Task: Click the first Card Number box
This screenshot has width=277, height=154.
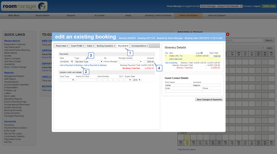Action: [x=100, y=80]
